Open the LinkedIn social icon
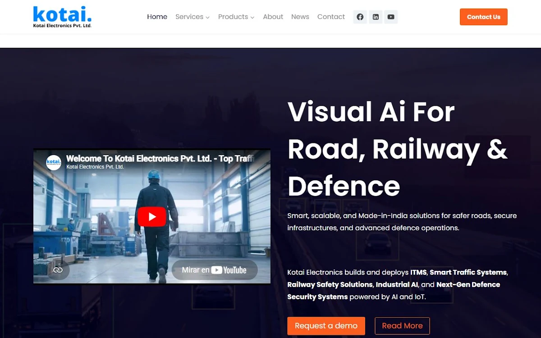 376,17
